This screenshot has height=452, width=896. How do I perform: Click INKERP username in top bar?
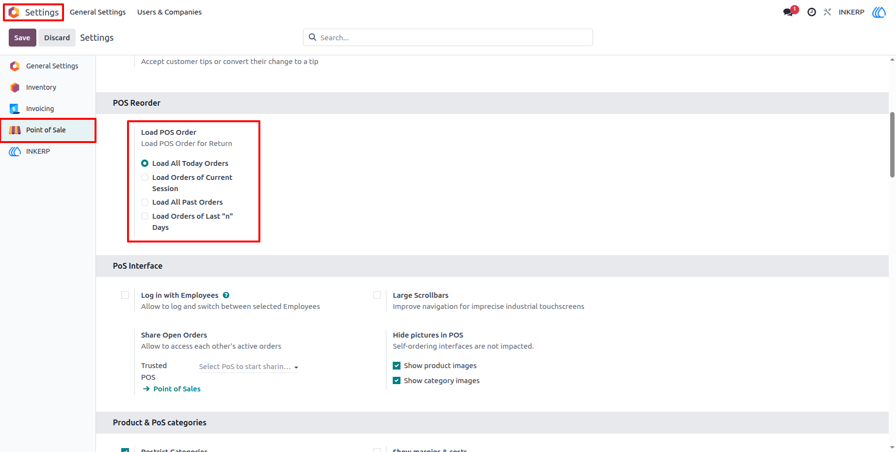point(851,12)
